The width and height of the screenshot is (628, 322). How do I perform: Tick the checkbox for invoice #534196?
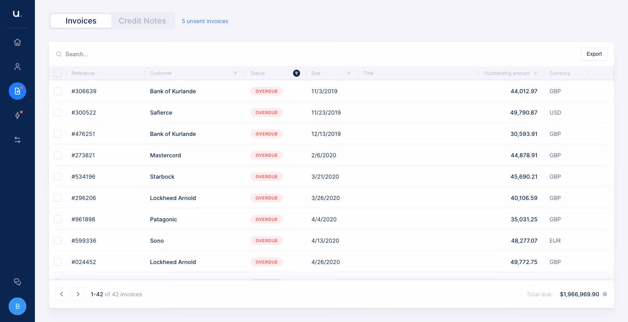click(x=58, y=176)
